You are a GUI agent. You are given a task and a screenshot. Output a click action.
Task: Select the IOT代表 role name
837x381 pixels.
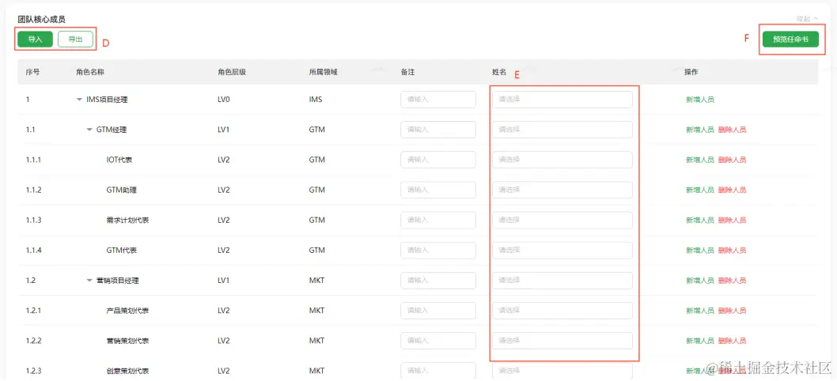pyautogui.click(x=119, y=160)
